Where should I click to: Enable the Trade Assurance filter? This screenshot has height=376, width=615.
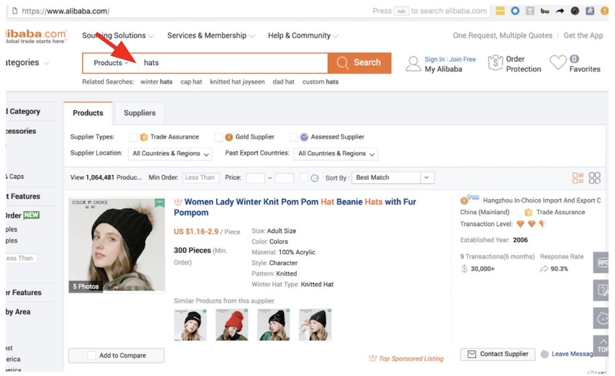pyautogui.click(x=133, y=136)
